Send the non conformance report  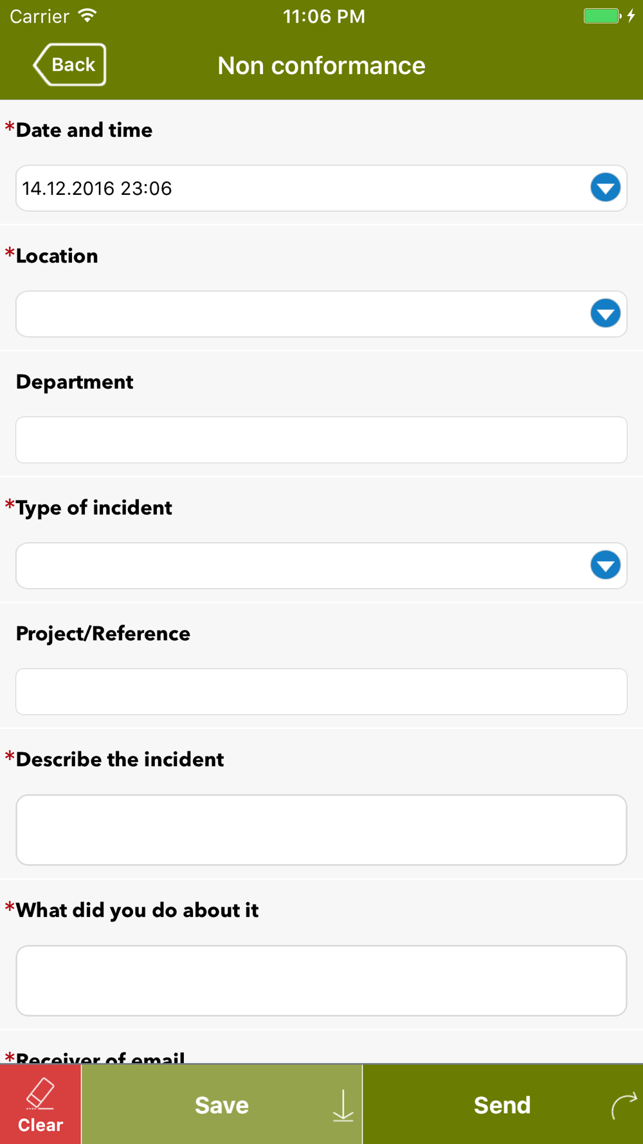pyautogui.click(x=503, y=1104)
